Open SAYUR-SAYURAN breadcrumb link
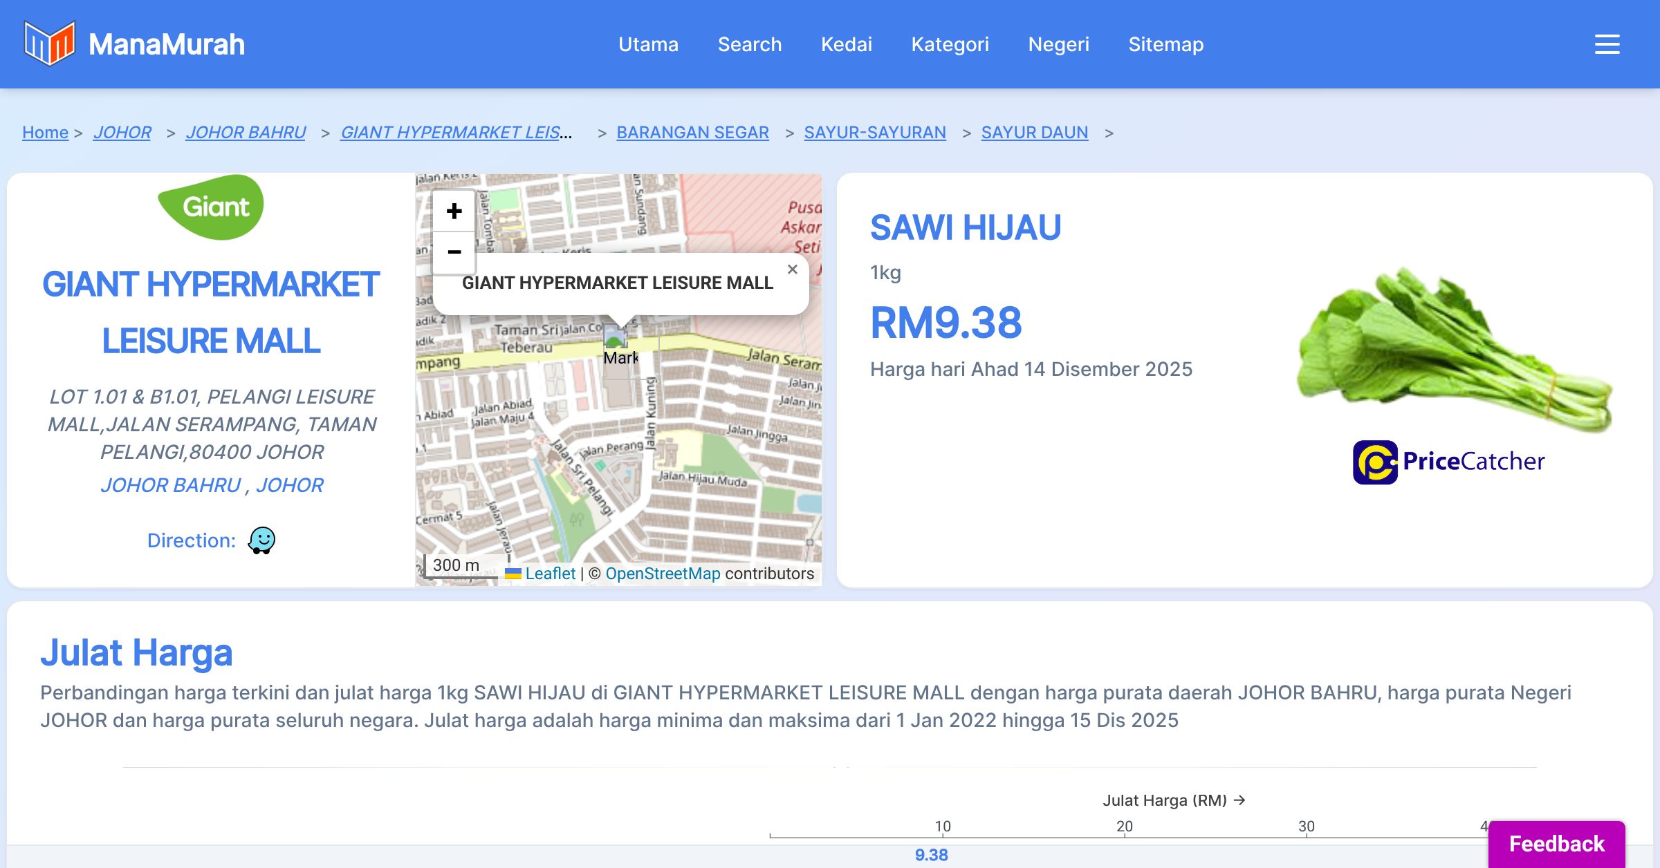1660x868 pixels. coord(875,132)
